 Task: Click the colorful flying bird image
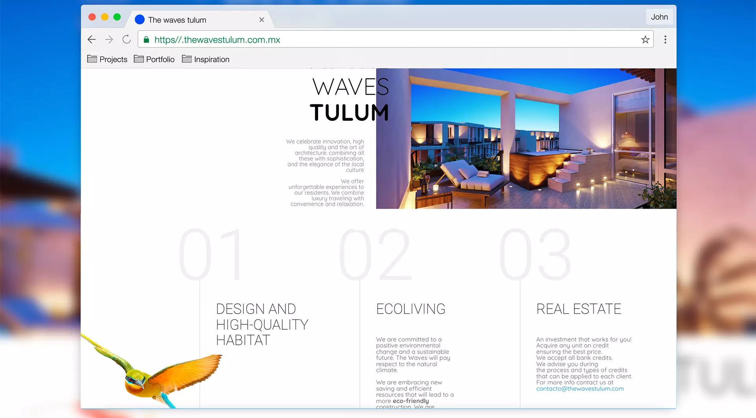click(157, 374)
